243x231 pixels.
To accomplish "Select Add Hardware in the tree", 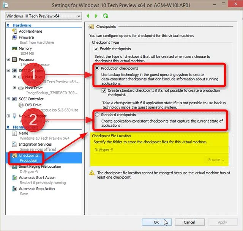I will pyautogui.click(x=30, y=31).
